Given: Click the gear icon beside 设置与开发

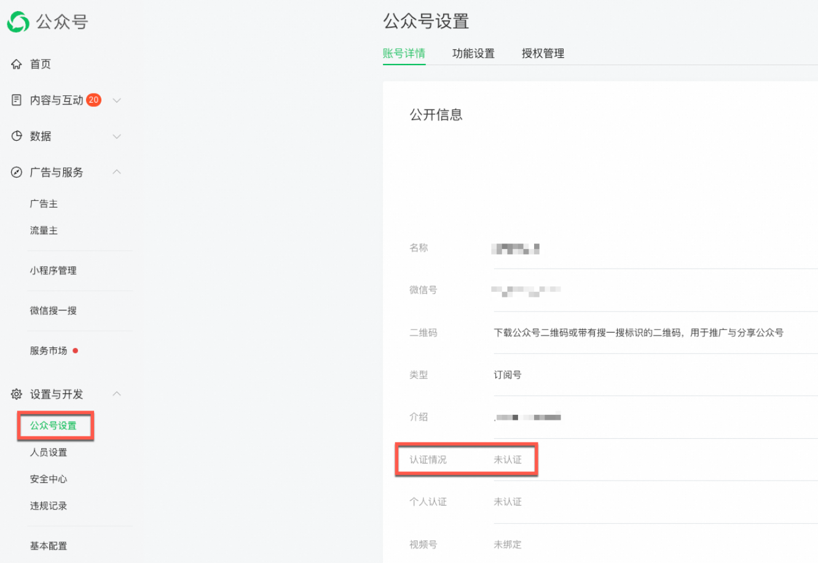Looking at the screenshot, I should 17,394.
